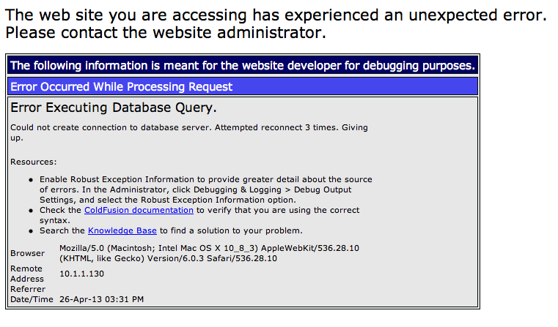Click the 'to find a solution to your problem' text
This screenshot has width=558, height=327.
tap(231, 230)
